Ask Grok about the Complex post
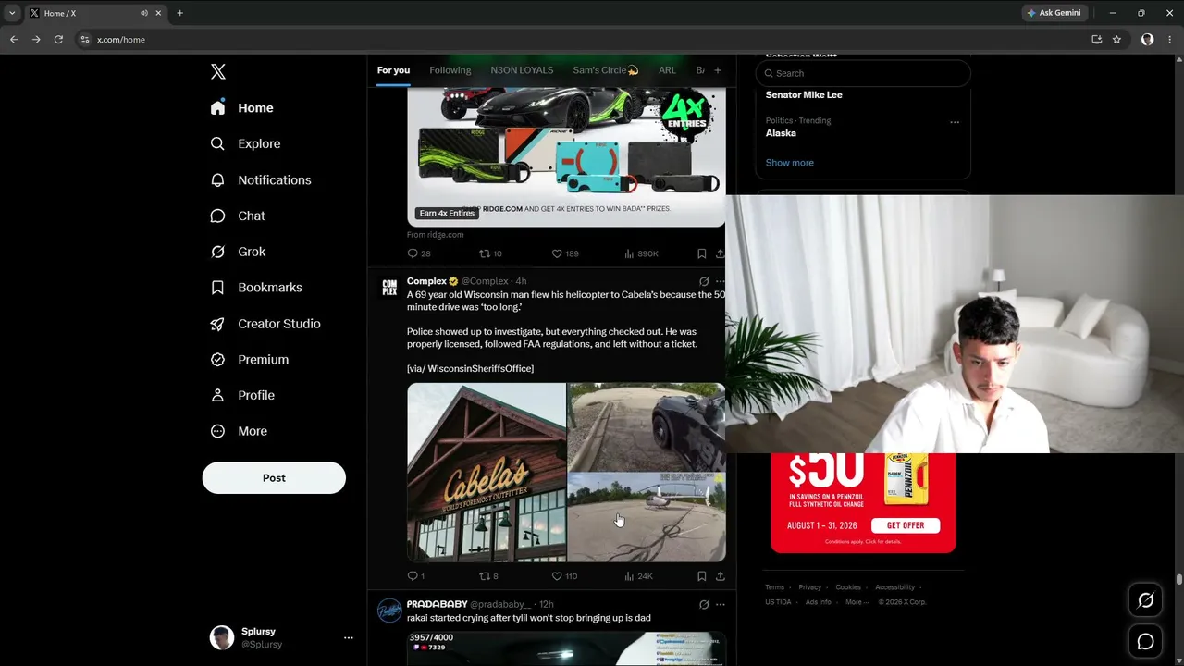 [704, 281]
